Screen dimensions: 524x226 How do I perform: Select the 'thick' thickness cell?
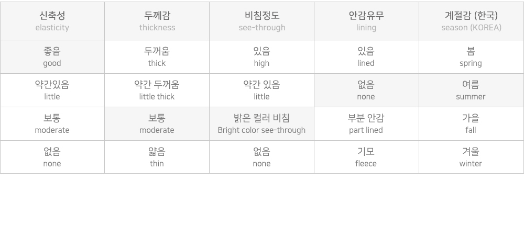coord(157,57)
